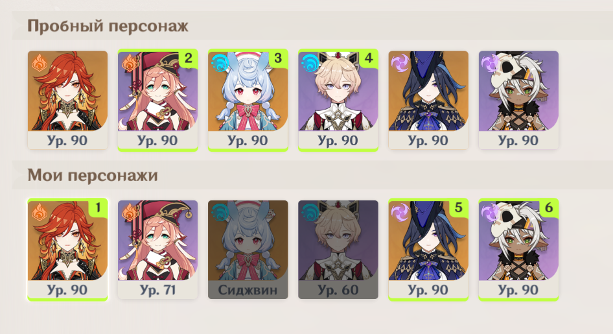The image size is (613, 334).
Task: Click Electro icon on trial skull-mask character
Action: pos(489,63)
